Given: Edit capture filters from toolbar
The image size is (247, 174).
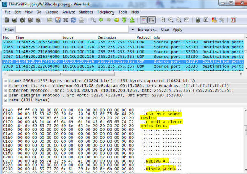Looking at the screenshot, I should (x=198, y=20).
